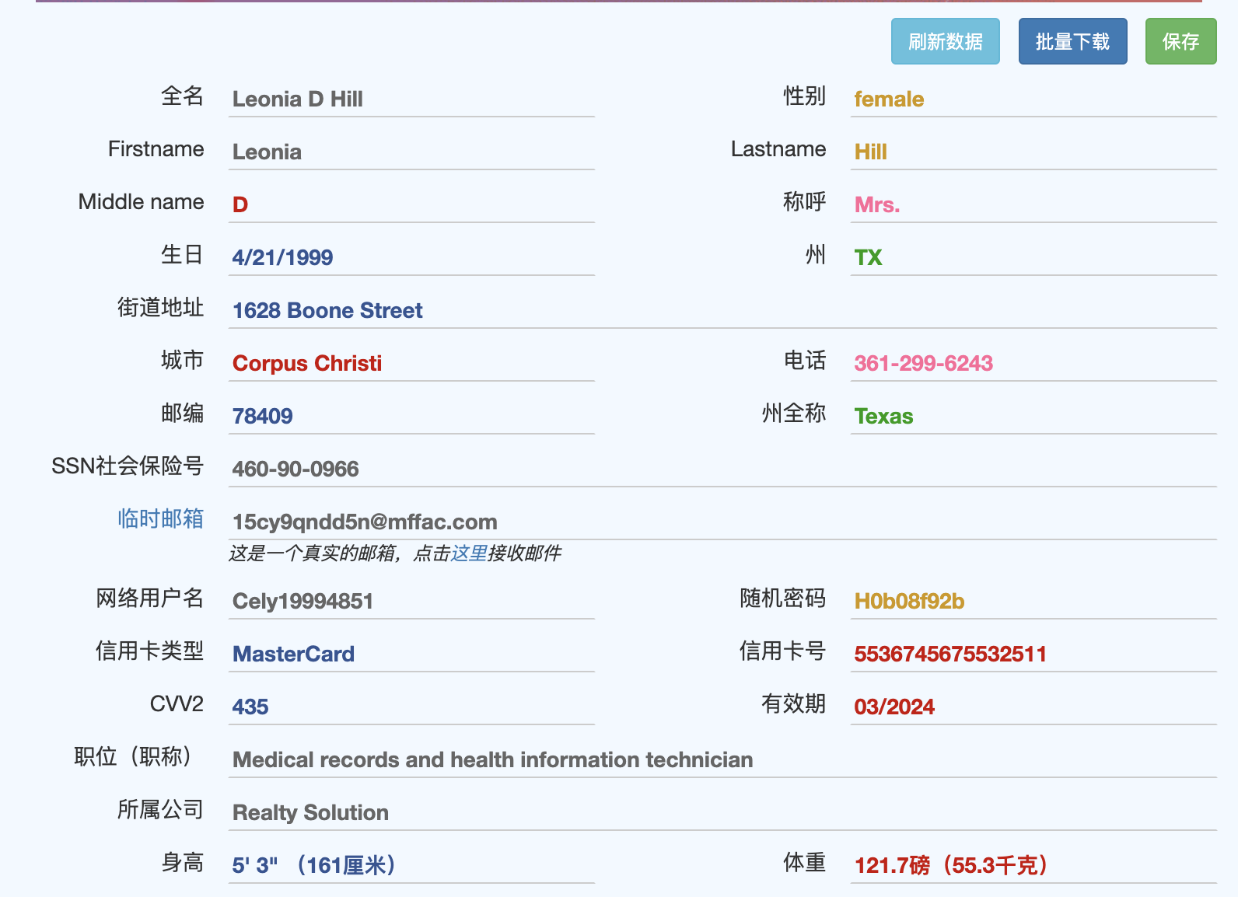1238x897 pixels.
Task: Click the 城市 city label
Action: (182, 360)
